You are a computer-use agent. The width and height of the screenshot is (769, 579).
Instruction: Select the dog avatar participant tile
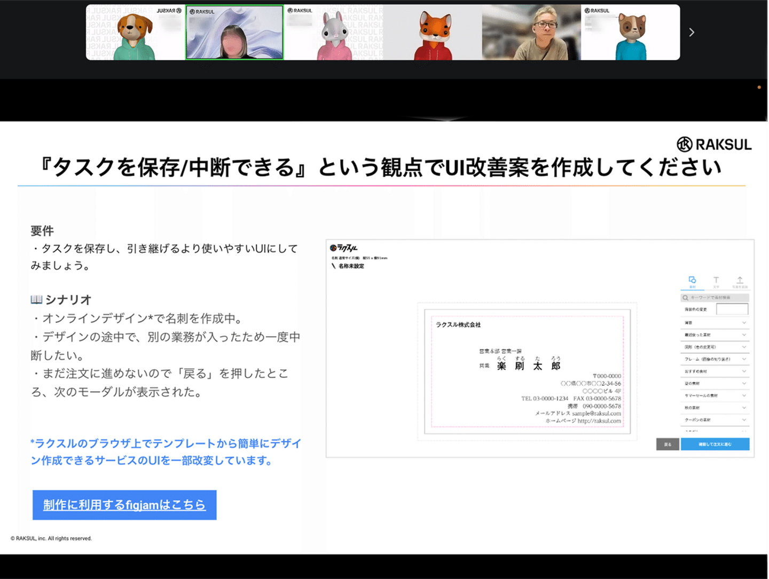pos(136,33)
